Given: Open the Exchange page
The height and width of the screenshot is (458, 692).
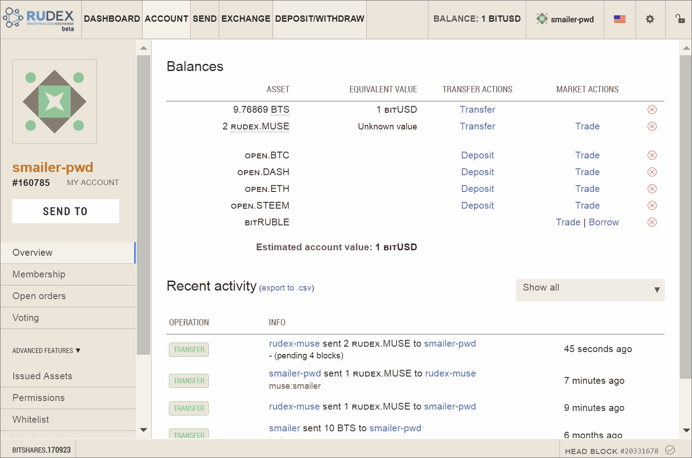Looking at the screenshot, I should [x=246, y=19].
